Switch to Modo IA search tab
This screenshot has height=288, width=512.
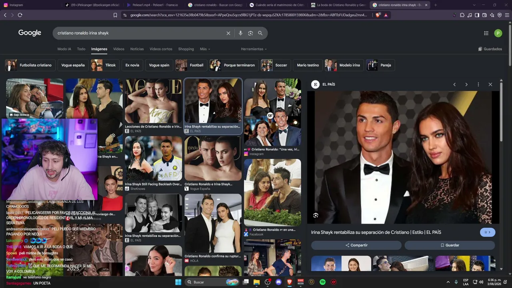pos(64,49)
